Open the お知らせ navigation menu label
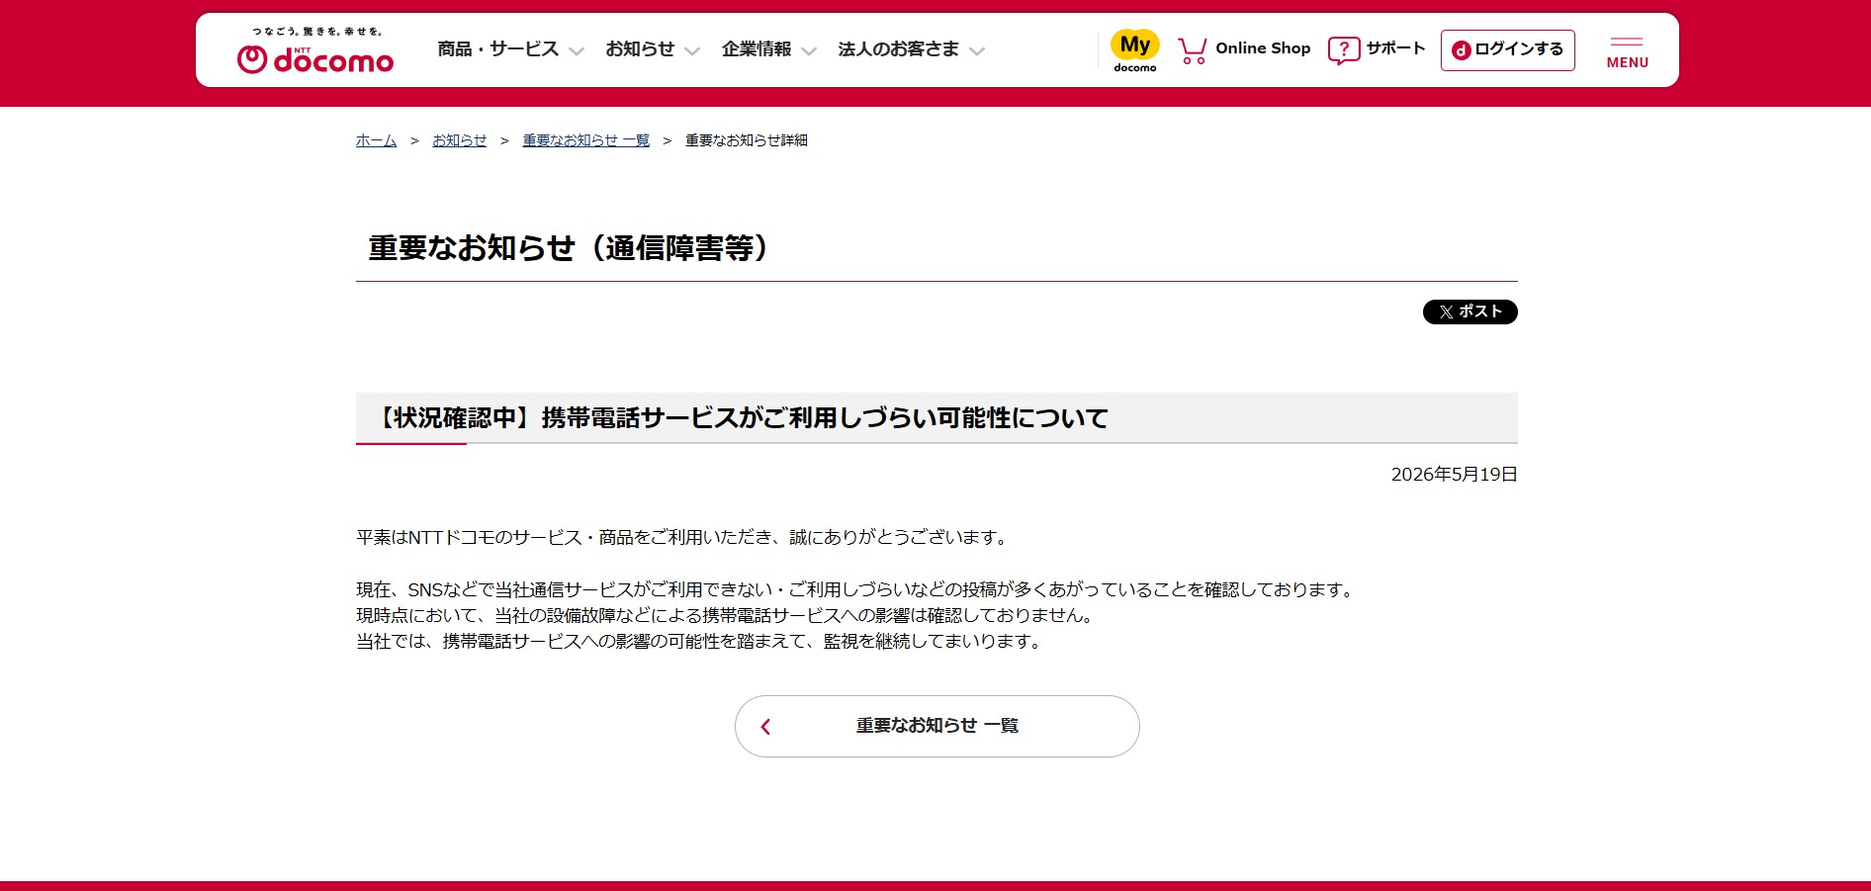 [640, 49]
